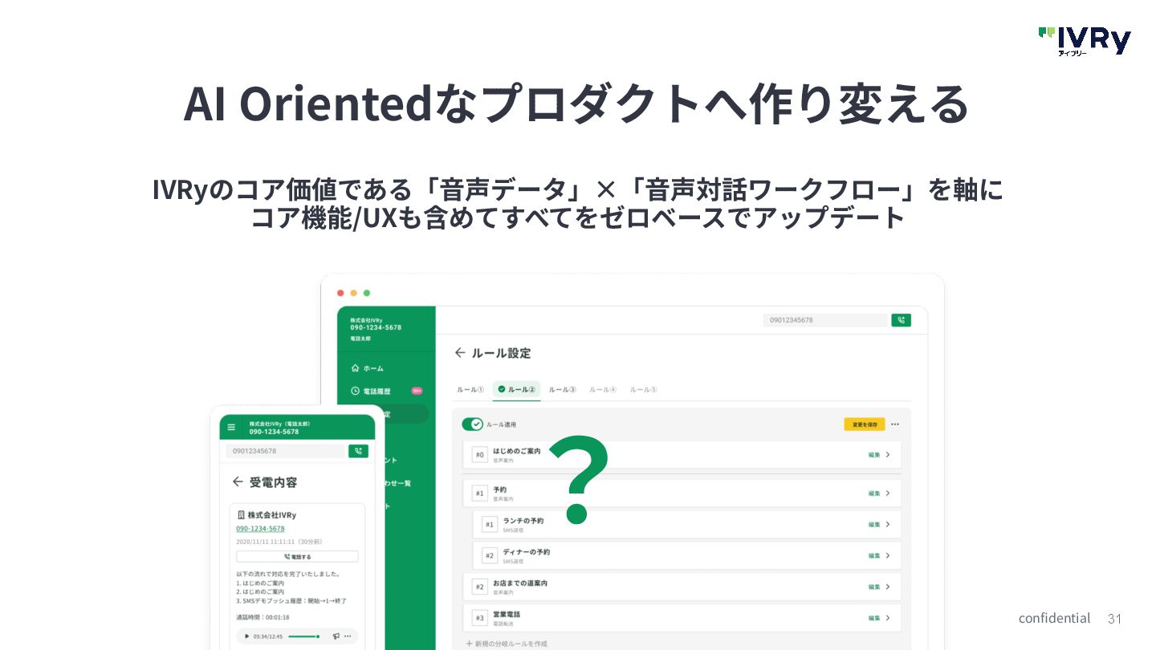This screenshot has height=650, width=1156.
Task: Click the 通話時間:00:01:18 text
Action: click(263, 617)
